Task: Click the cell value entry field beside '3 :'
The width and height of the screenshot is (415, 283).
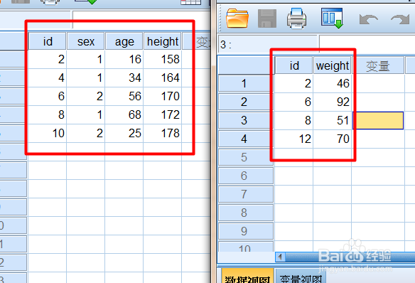Action: tap(367, 43)
